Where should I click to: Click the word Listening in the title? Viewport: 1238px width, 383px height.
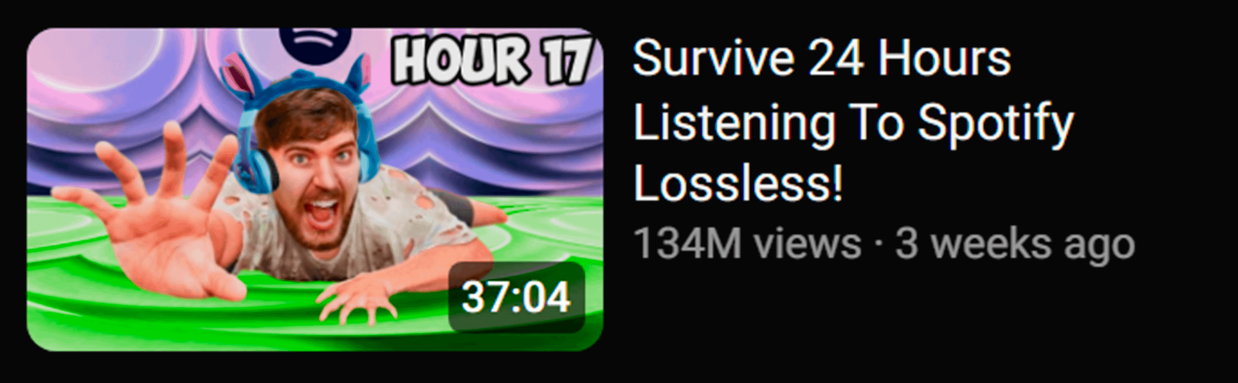(x=734, y=123)
